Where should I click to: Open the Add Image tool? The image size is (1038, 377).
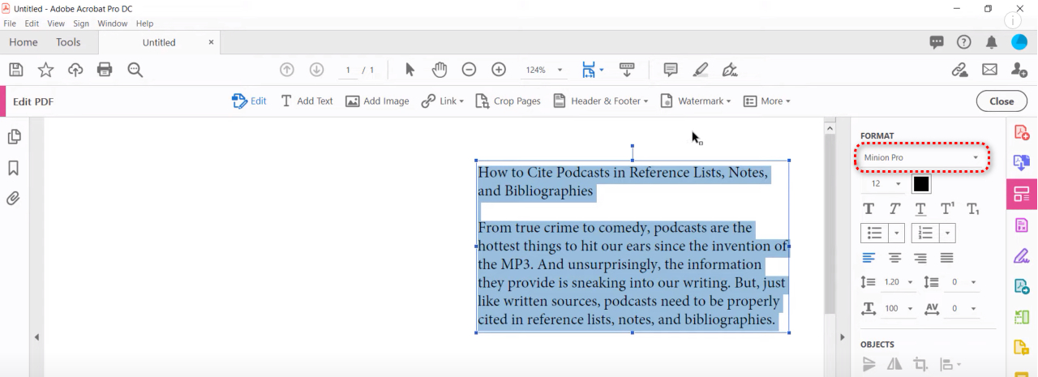377,101
